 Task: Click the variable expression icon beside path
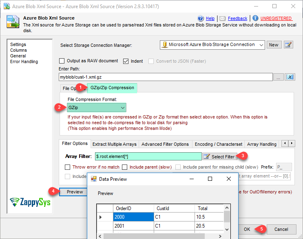point(290,77)
